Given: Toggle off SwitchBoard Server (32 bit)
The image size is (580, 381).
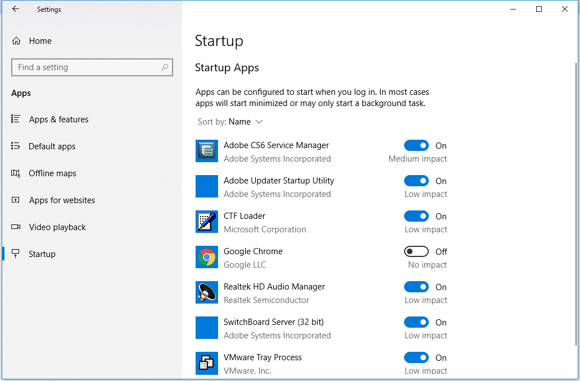Looking at the screenshot, I should click(x=416, y=322).
